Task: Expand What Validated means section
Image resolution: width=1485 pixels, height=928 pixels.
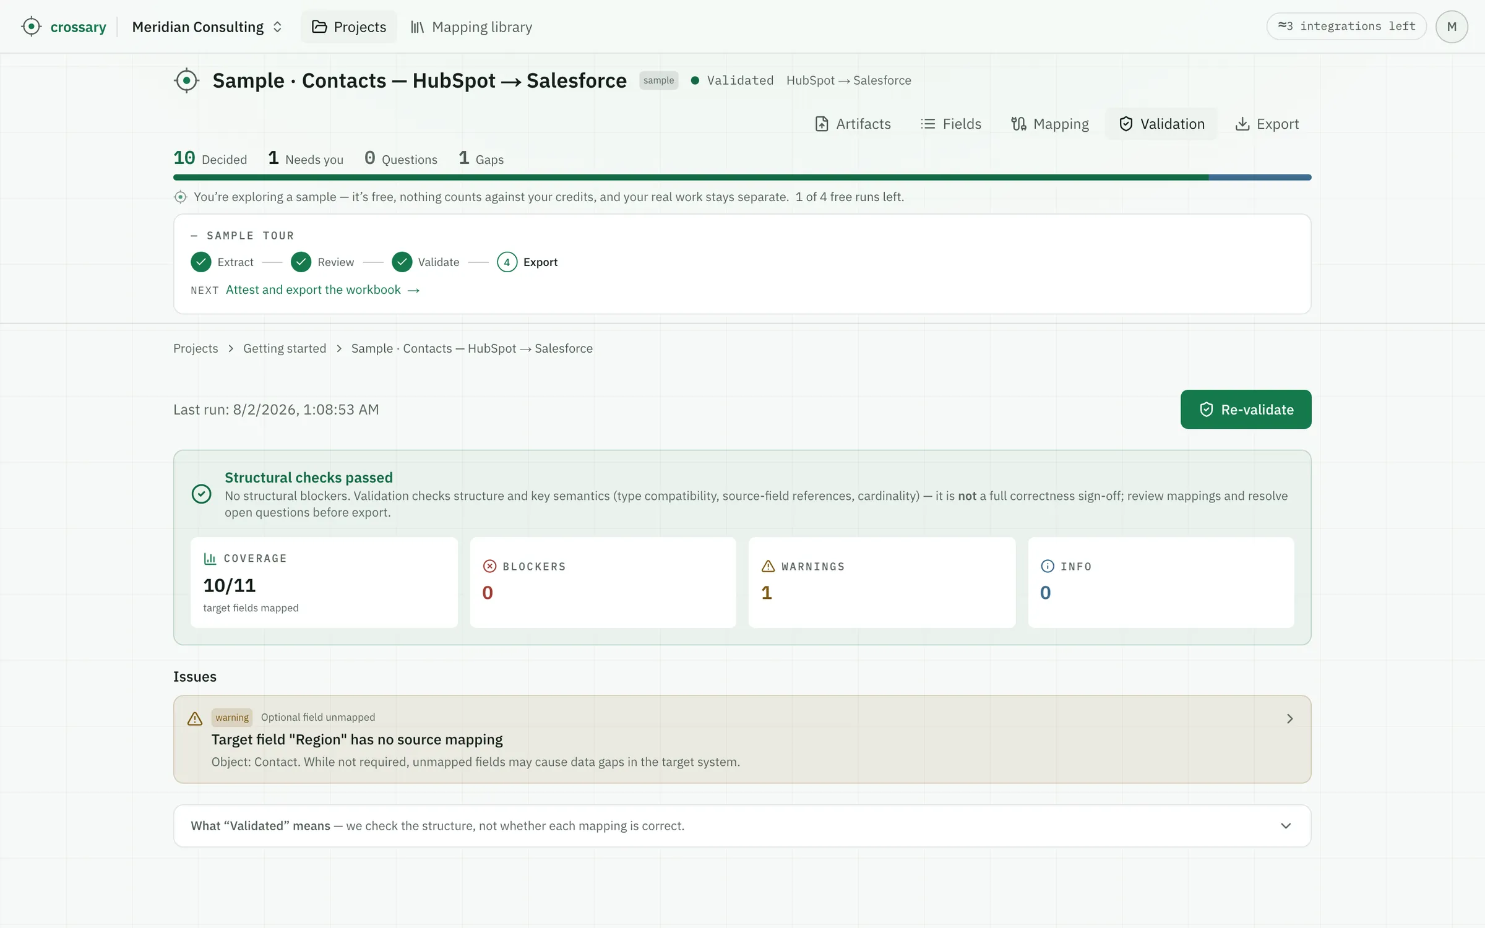Action: (x=742, y=826)
